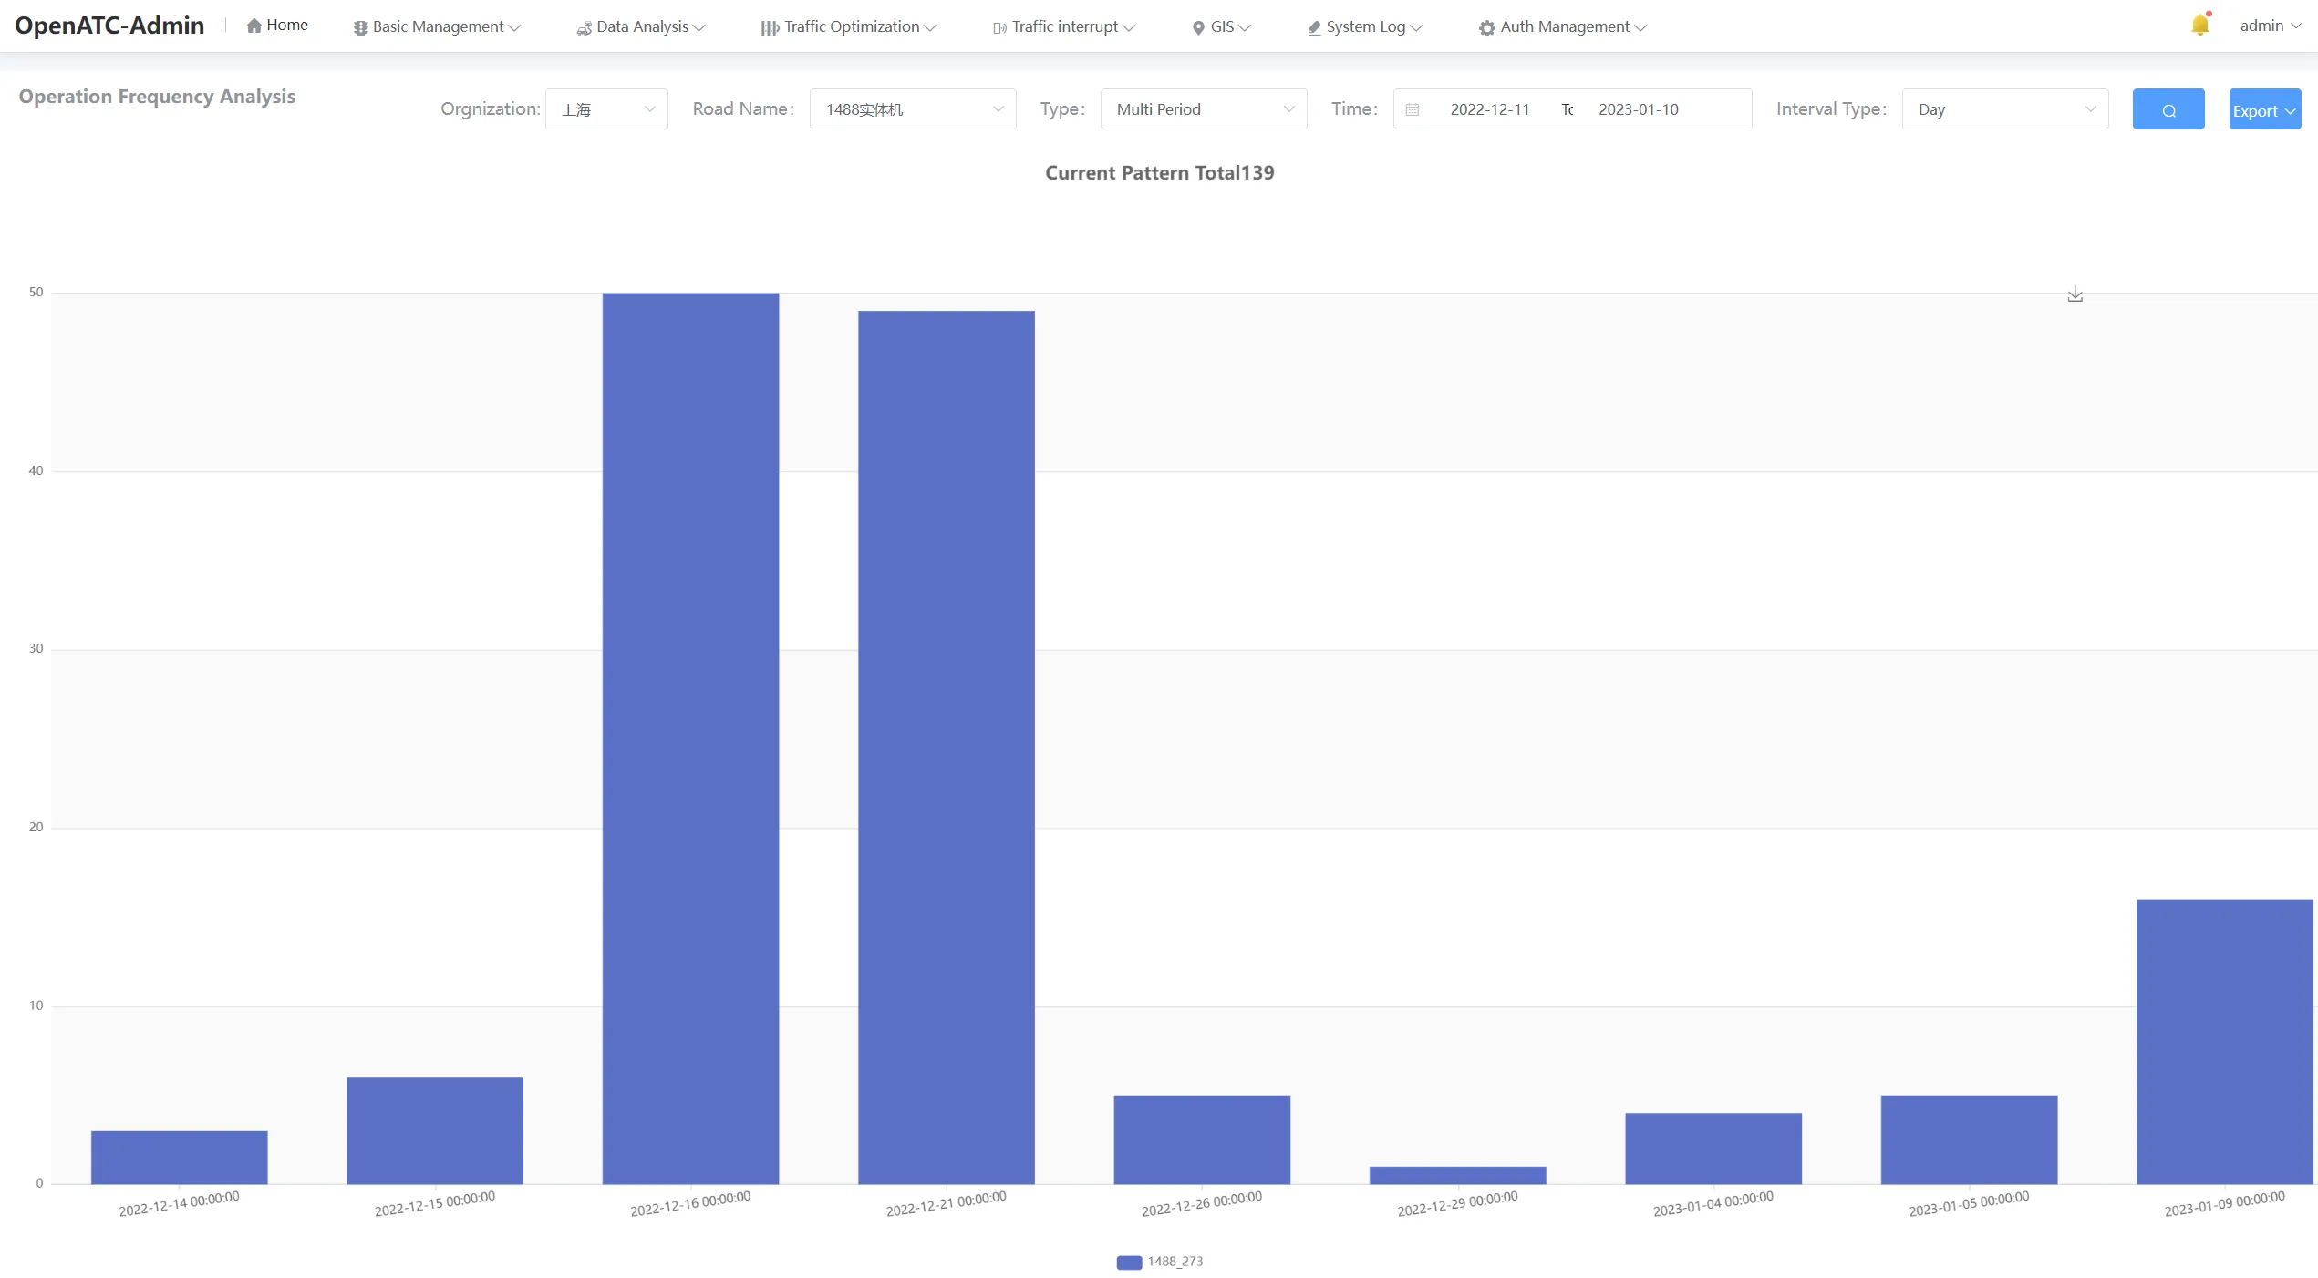The width and height of the screenshot is (2318, 1278).
Task: Click the start date 2022-12-11 field
Action: pyautogui.click(x=1490, y=109)
